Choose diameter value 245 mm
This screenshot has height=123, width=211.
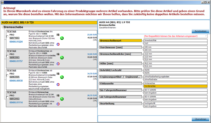[x=176, y=47]
